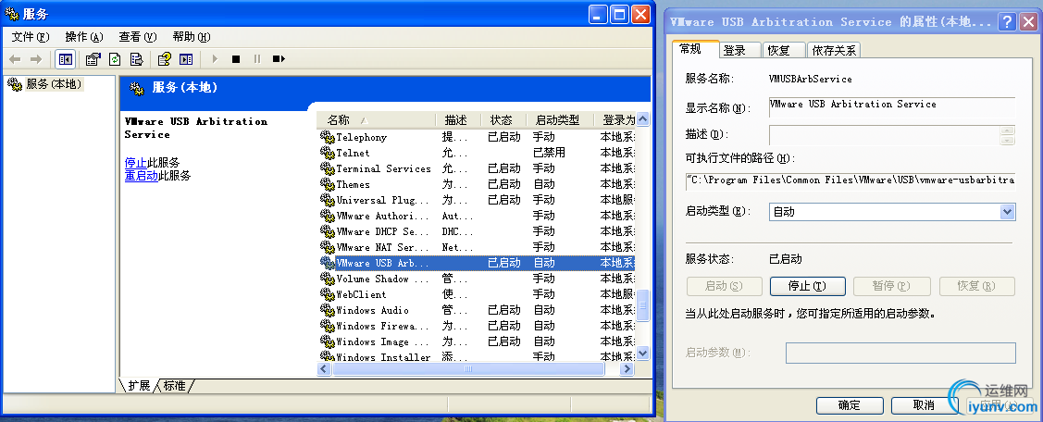Screen dimensions: 1043x422
Task: Open the 操作(A) menu
Action: (84, 37)
